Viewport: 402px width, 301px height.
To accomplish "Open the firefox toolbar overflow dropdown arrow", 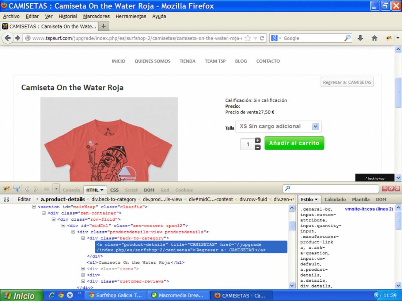I will click(x=398, y=38).
